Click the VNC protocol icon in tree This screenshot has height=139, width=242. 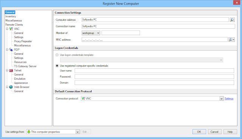[x=11, y=29]
